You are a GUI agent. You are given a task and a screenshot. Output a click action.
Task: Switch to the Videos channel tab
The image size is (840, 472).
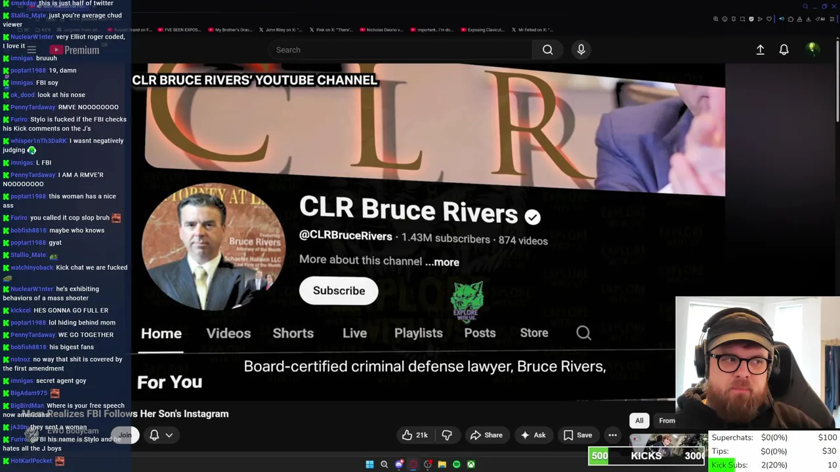[x=228, y=333]
